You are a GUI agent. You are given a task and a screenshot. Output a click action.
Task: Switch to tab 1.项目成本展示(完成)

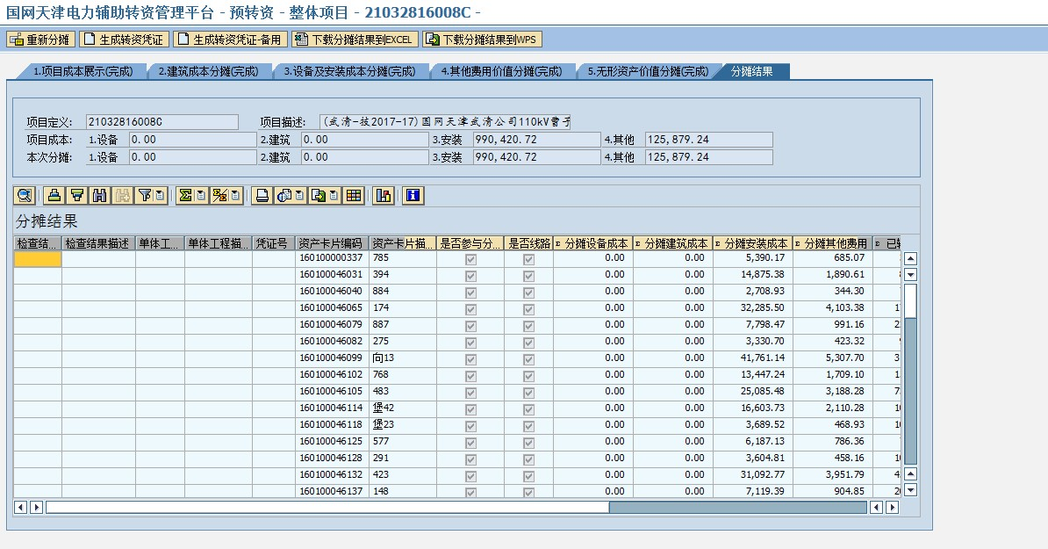tap(83, 71)
